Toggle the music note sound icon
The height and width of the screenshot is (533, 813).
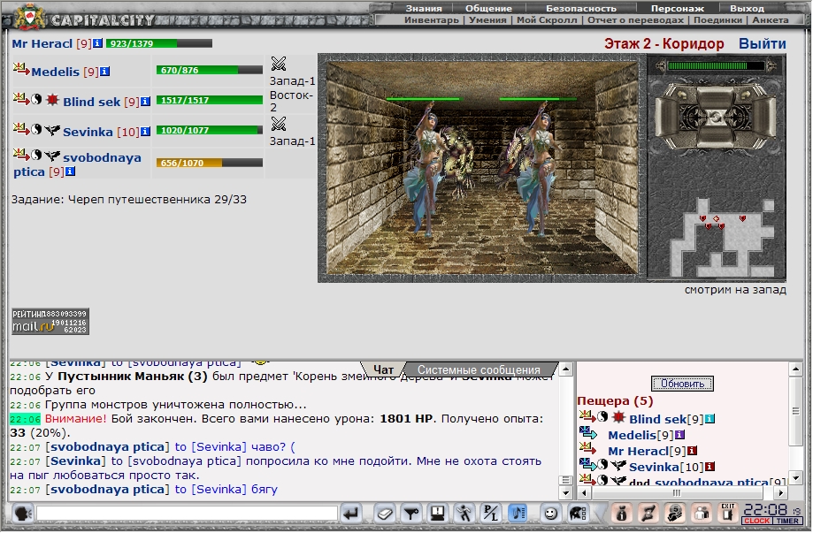click(x=518, y=514)
